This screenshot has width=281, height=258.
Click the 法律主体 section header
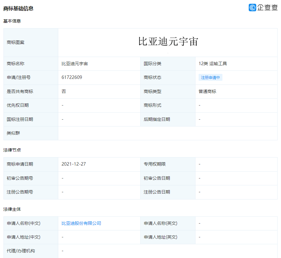click(12, 209)
